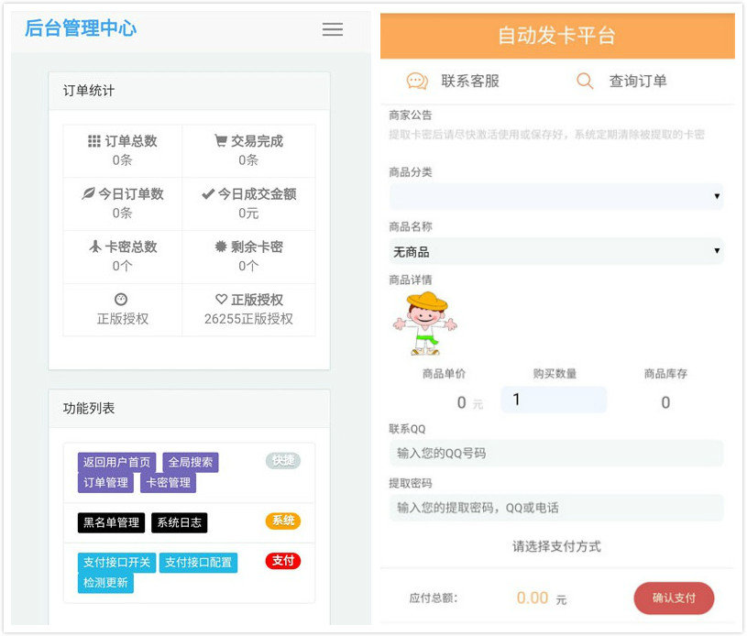This screenshot has height=636, width=747.
Task: Open 黑名单管理
Action: pos(111,522)
